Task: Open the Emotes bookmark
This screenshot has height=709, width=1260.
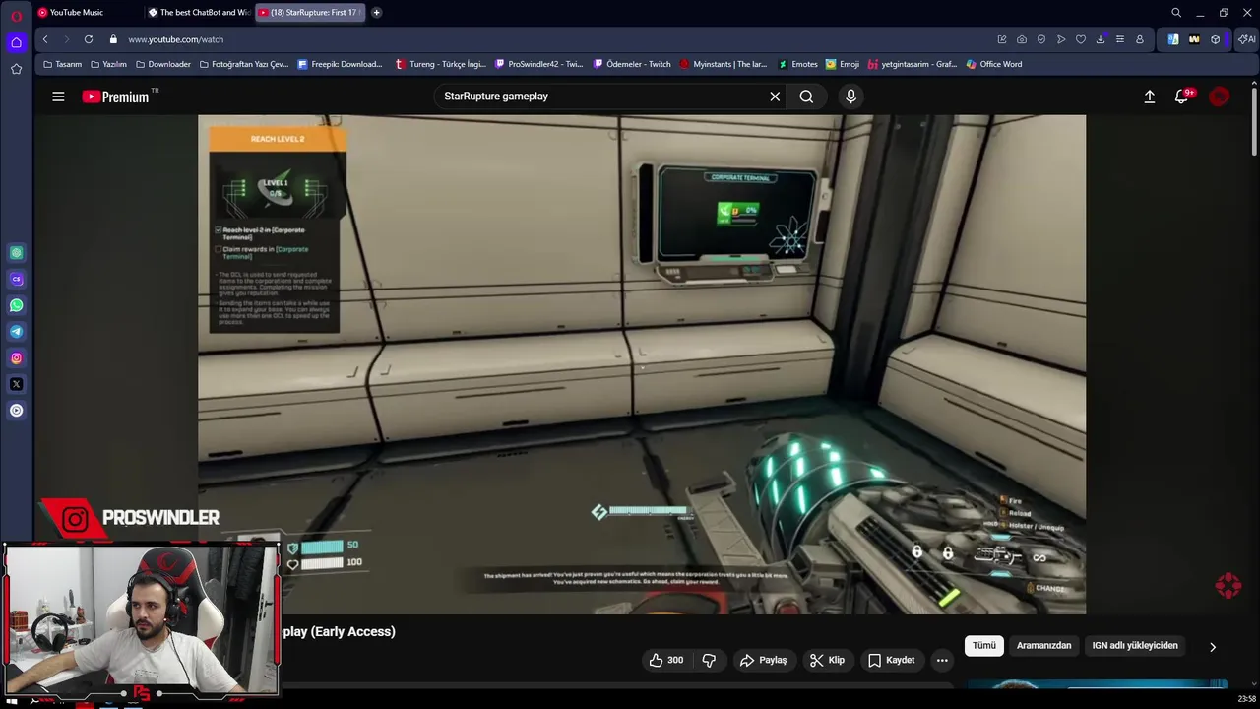Action: [x=797, y=64]
